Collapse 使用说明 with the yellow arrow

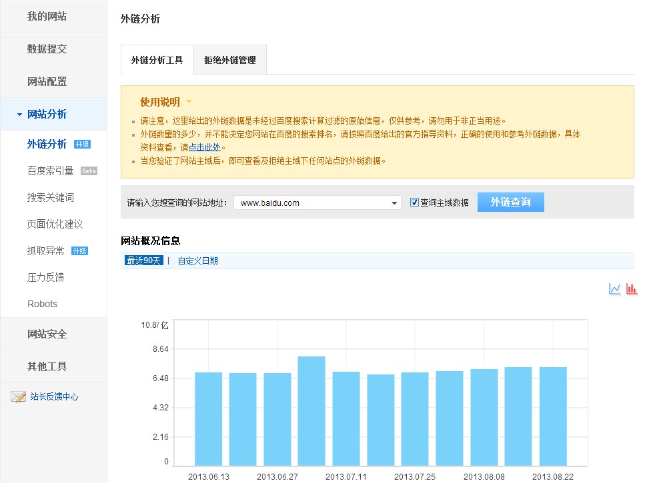(189, 101)
